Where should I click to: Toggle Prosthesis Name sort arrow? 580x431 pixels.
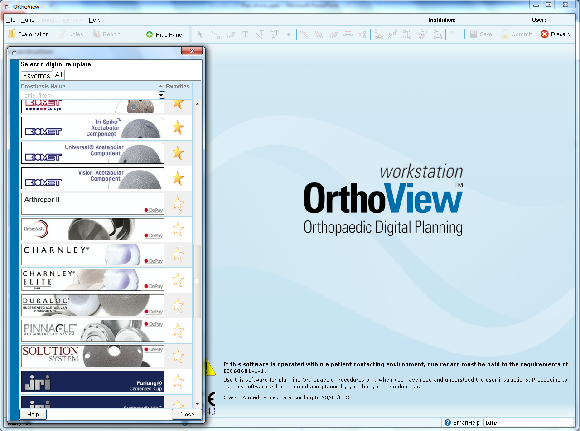click(x=160, y=87)
